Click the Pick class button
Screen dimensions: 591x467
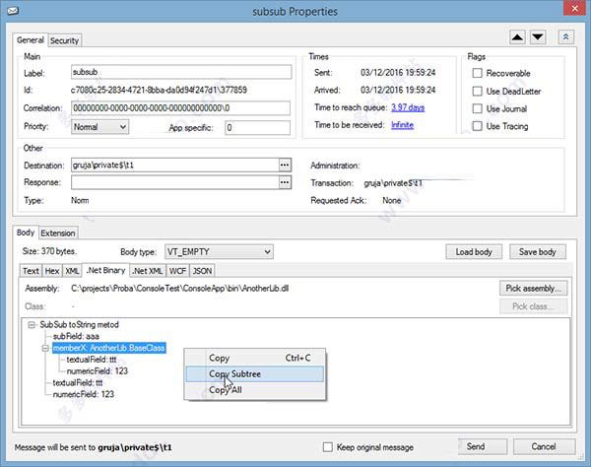coord(533,306)
